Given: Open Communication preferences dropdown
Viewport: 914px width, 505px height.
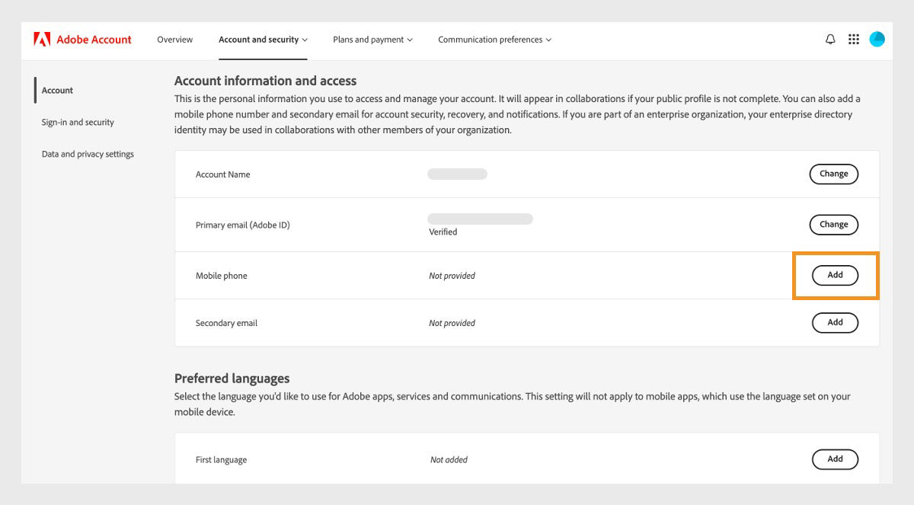Looking at the screenshot, I should (494, 40).
